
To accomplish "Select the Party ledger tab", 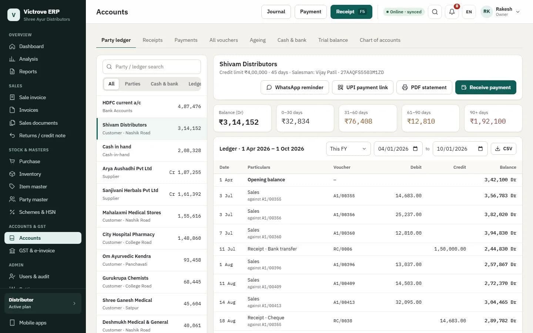I will coord(116,40).
